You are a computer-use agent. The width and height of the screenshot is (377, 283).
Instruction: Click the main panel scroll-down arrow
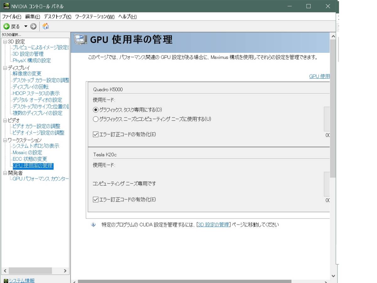[333, 276]
